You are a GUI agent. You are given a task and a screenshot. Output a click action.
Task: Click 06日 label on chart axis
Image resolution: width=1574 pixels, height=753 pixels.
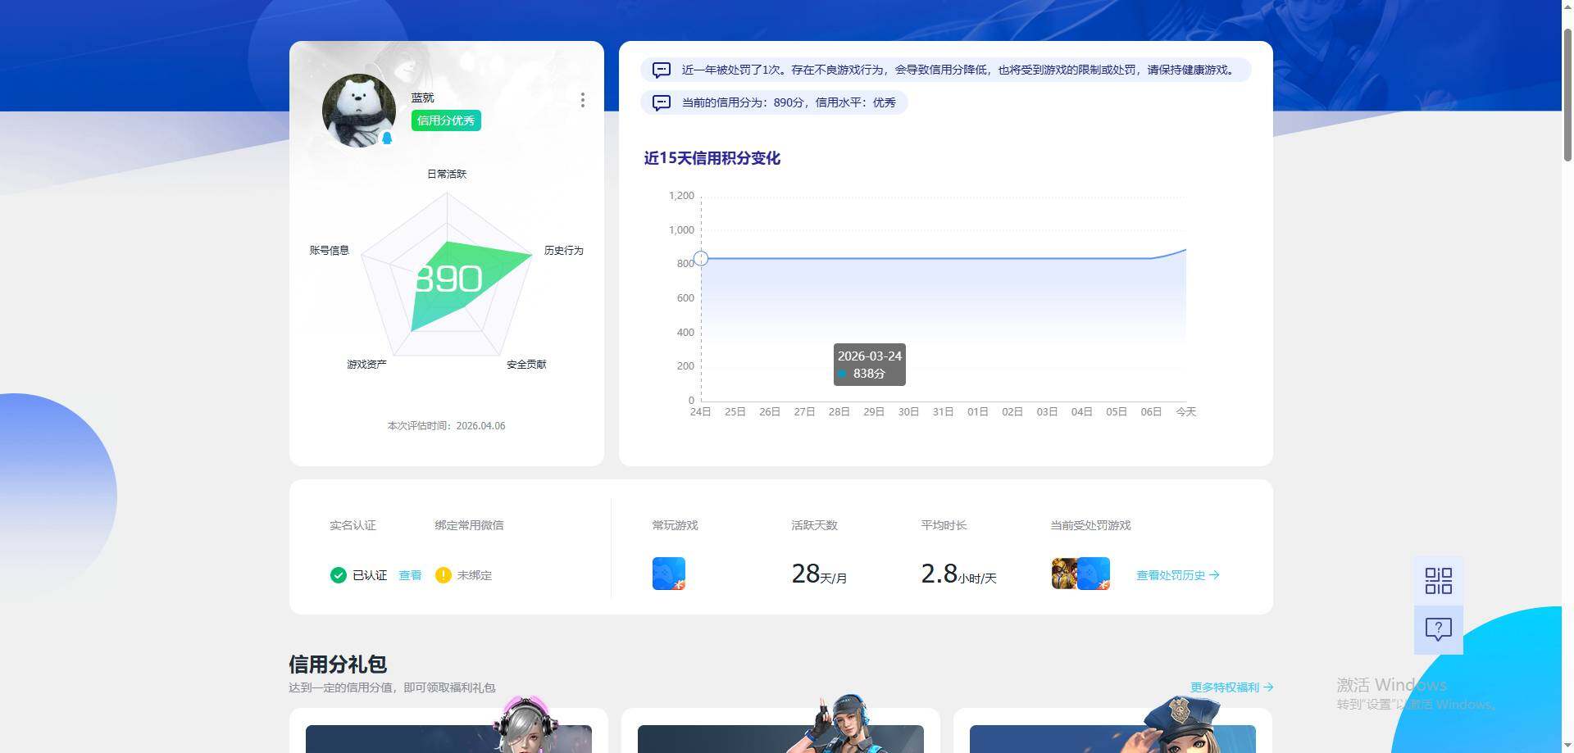1151,412
